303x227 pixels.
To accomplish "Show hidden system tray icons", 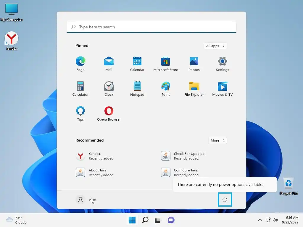I will (x=260, y=220).
